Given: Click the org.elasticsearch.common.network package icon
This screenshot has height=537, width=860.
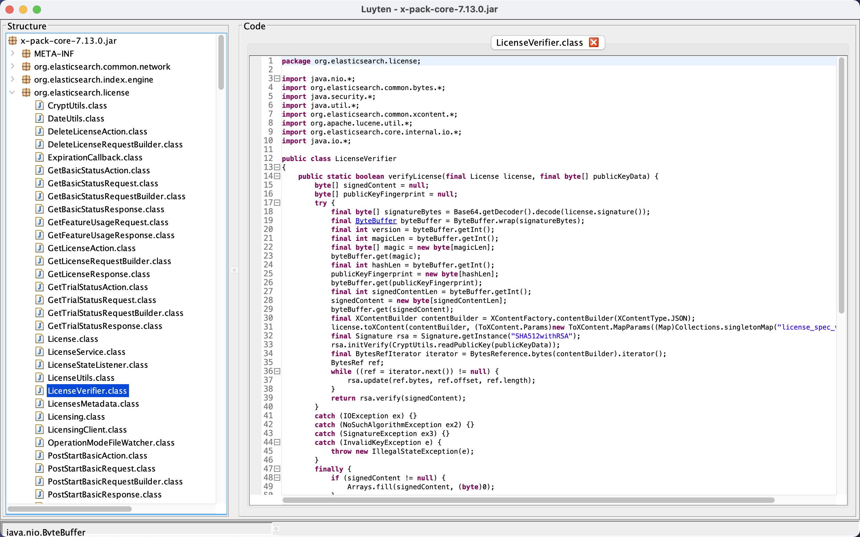Looking at the screenshot, I should pyautogui.click(x=26, y=67).
